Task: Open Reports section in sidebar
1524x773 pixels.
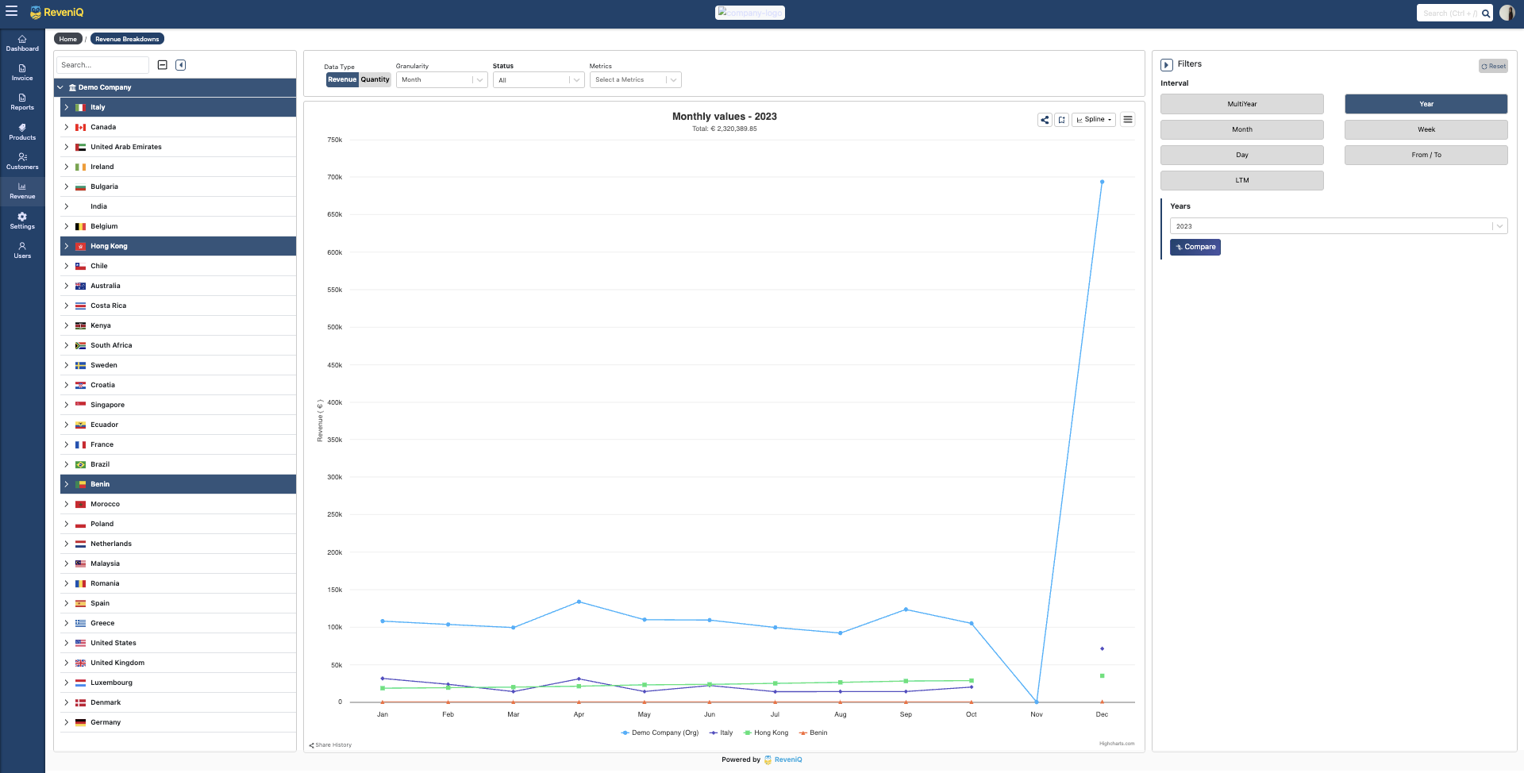Action: pos(22,102)
